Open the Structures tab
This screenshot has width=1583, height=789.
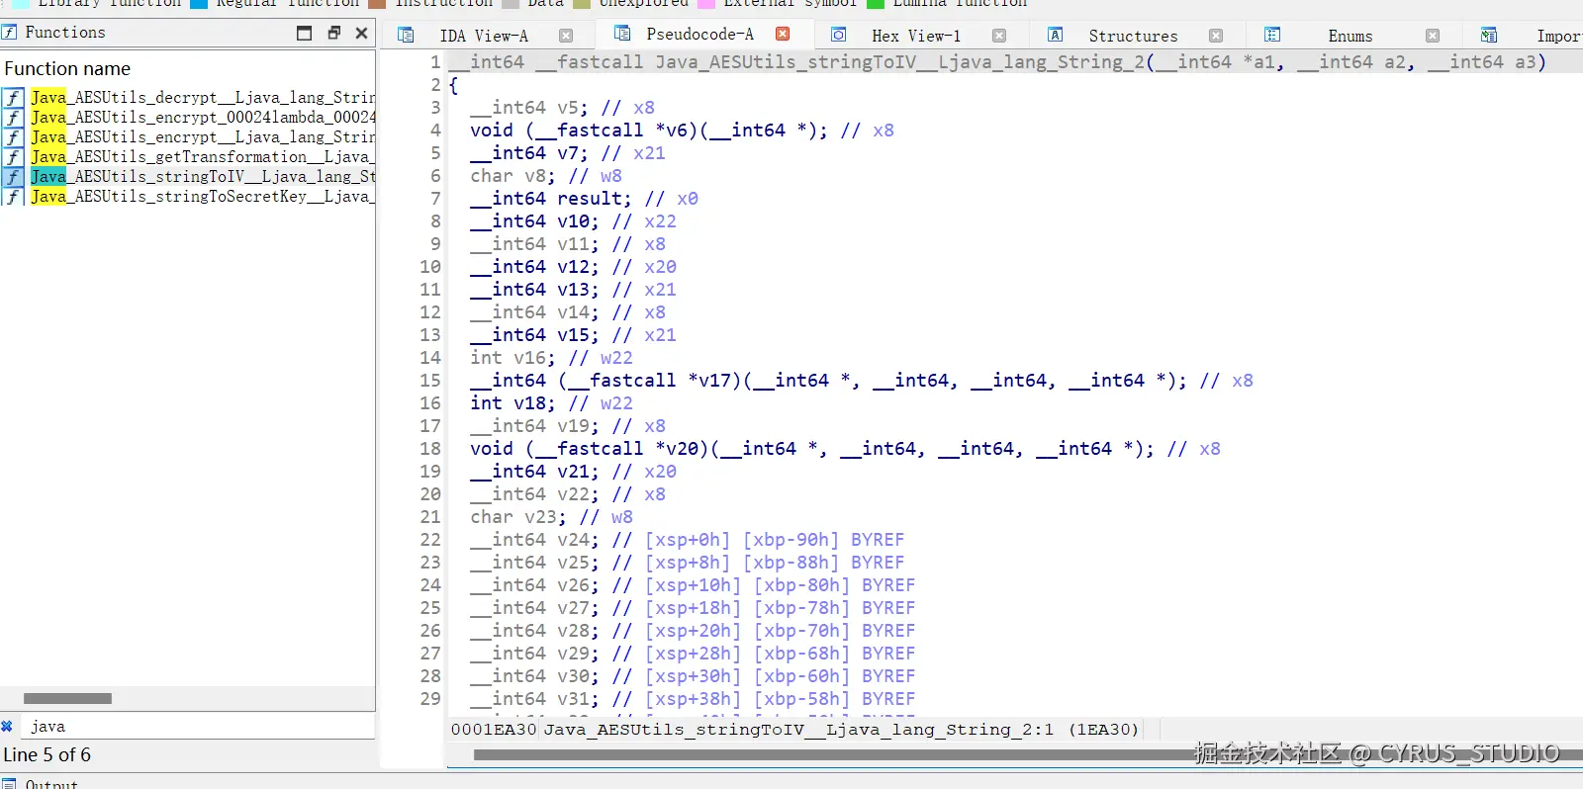[x=1133, y=36]
